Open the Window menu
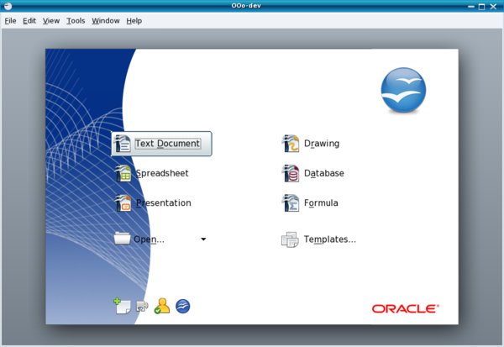 [106, 21]
